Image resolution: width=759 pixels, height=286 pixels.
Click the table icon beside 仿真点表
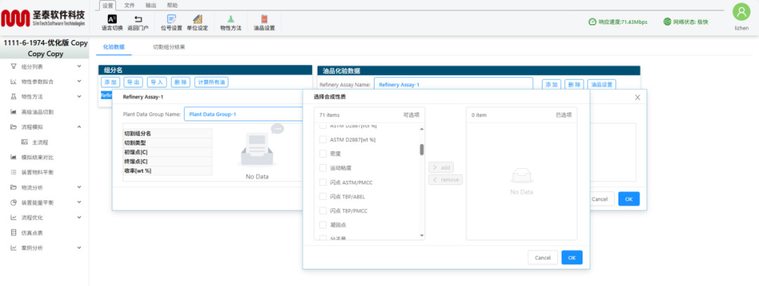tap(13, 233)
